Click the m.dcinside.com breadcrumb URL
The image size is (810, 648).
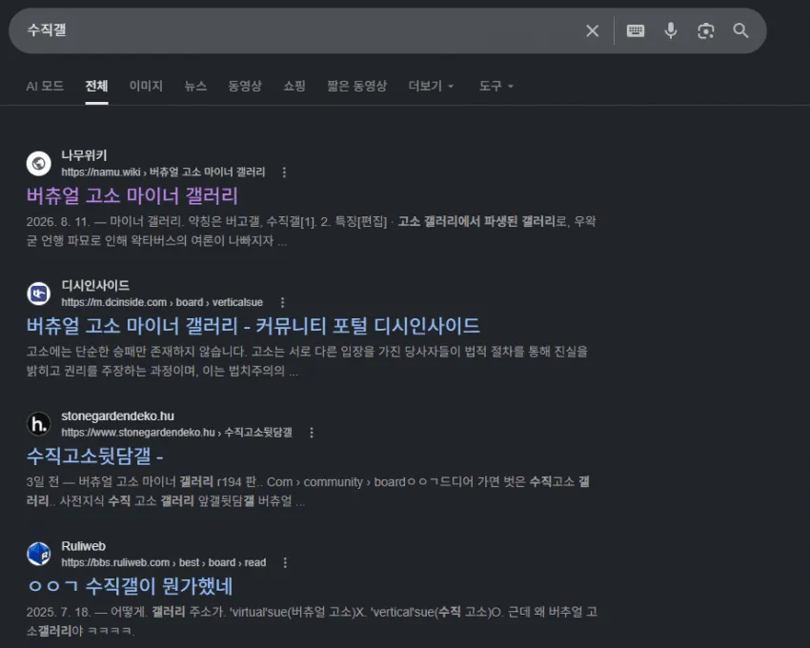(162, 302)
